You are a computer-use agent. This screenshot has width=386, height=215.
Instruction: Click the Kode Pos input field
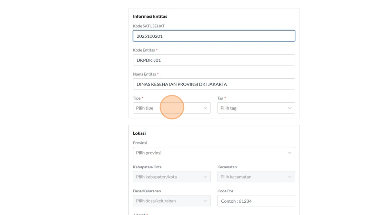256,201
